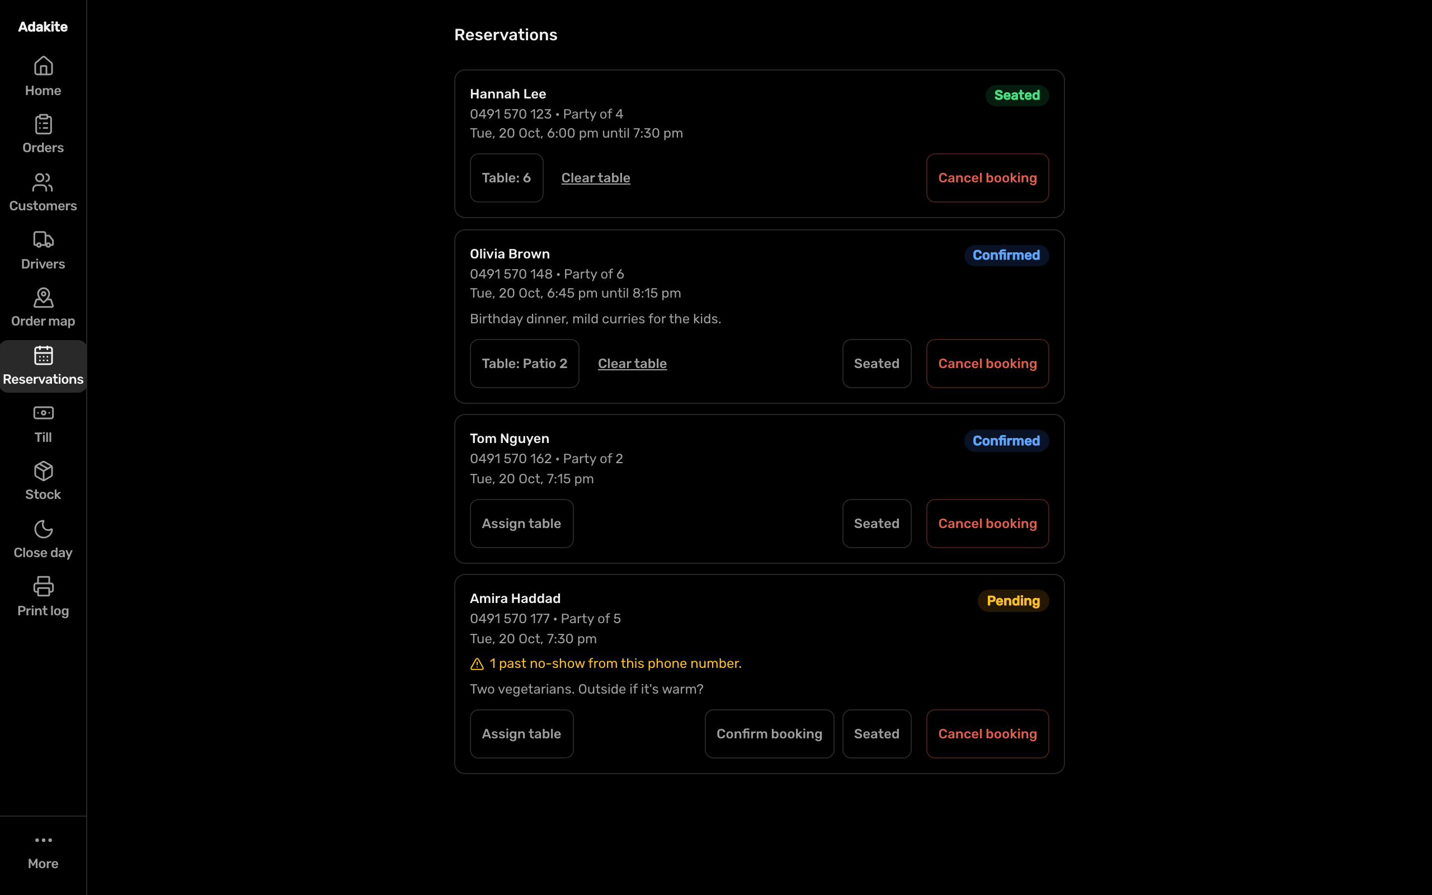
Task: Open Order map pin icon
Action: click(x=43, y=298)
